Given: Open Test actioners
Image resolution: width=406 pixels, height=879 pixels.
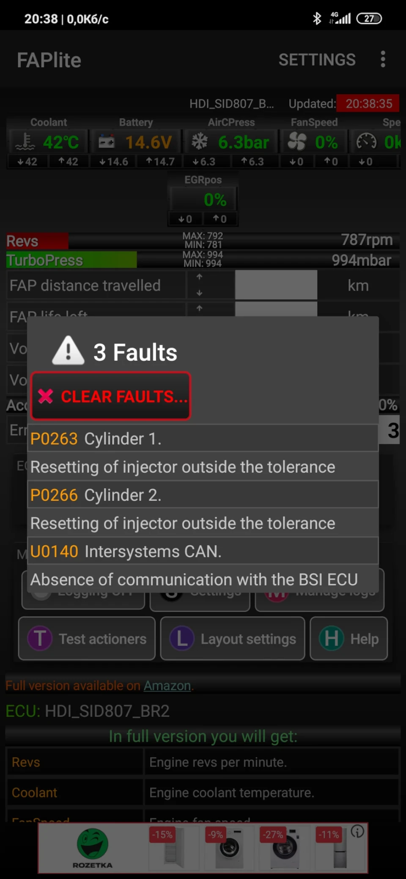Looking at the screenshot, I should (87, 639).
